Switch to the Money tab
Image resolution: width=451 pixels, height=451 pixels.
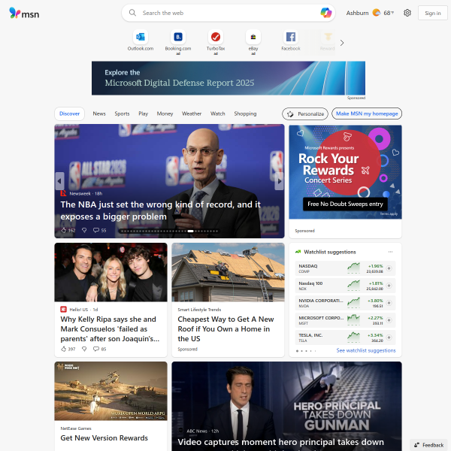click(165, 114)
